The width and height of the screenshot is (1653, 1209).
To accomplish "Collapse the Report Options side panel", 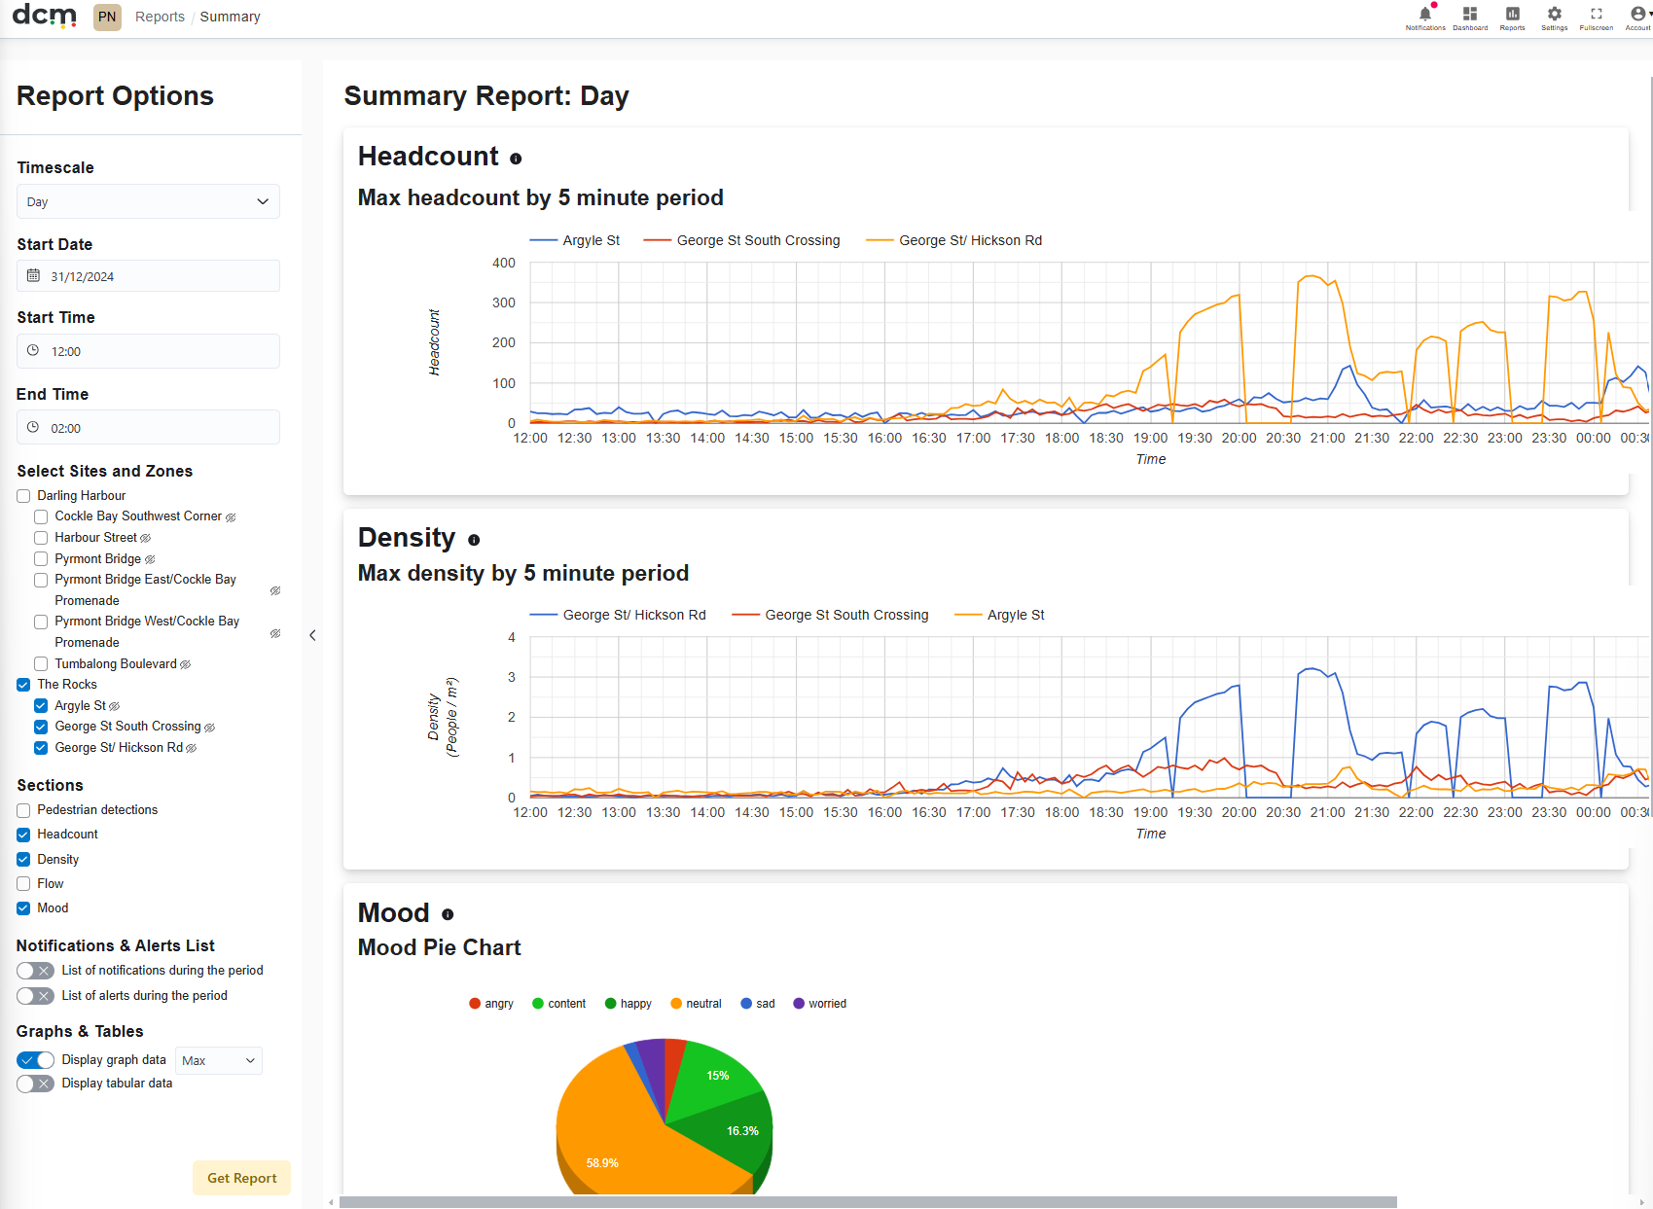I will click(312, 635).
